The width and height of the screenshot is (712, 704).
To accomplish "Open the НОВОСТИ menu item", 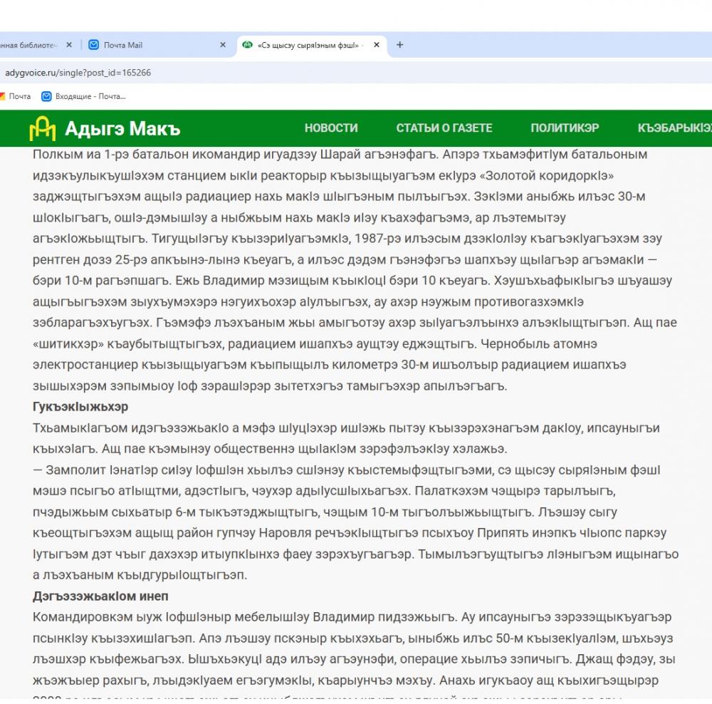I will pos(331,128).
